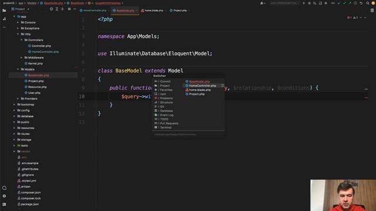Click Git push arrow icon
The height and width of the screenshot is (211, 376).
click(x=350, y=3)
